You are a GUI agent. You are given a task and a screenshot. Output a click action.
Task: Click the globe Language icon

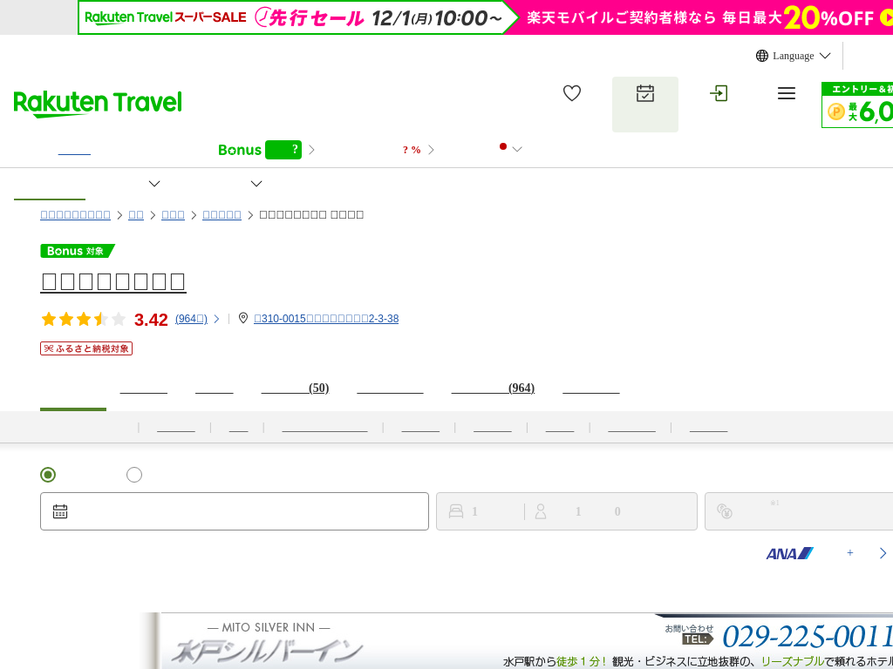pyautogui.click(x=762, y=56)
